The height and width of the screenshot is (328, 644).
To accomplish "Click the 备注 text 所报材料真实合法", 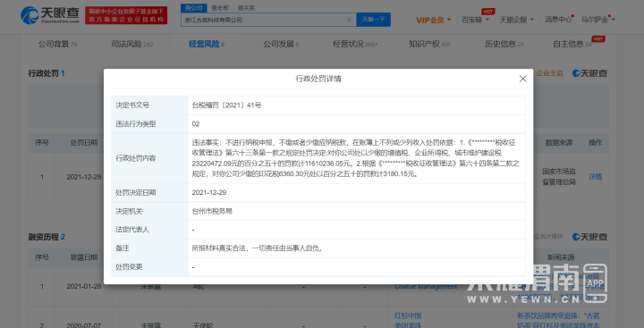I will tap(220, 248).
